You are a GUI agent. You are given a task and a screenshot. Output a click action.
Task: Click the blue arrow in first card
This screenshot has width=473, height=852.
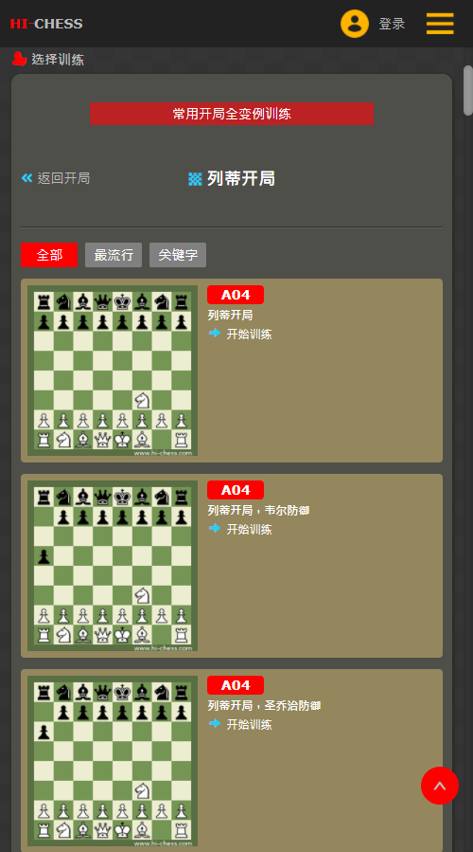pyautogui.click(x=215, y=333)
